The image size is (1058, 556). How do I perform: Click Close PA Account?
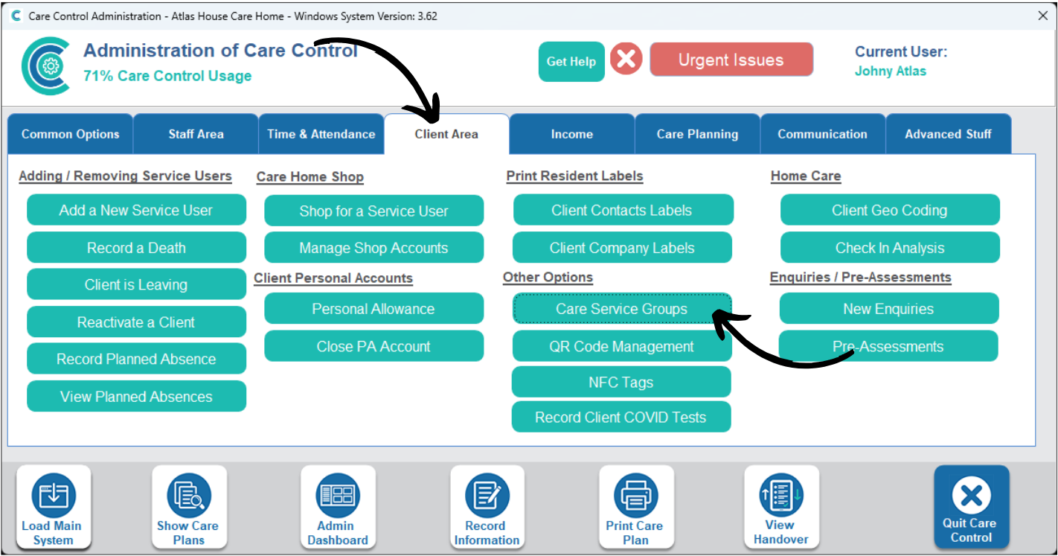373,346
